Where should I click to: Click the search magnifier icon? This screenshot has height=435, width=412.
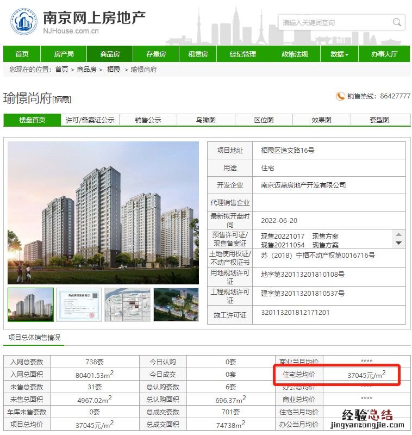click(397, 22)
